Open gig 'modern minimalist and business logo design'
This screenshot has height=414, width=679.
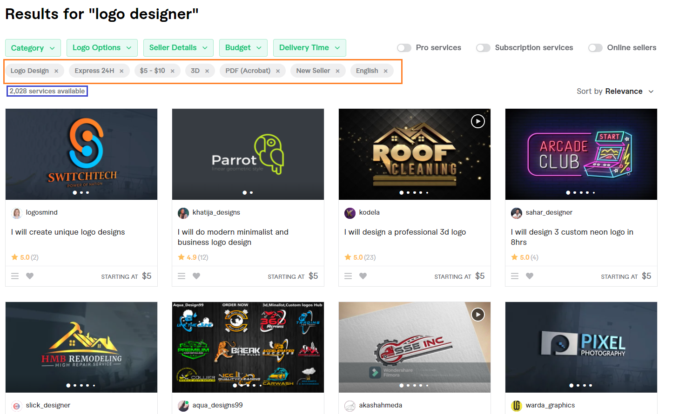tap(233, 237)
